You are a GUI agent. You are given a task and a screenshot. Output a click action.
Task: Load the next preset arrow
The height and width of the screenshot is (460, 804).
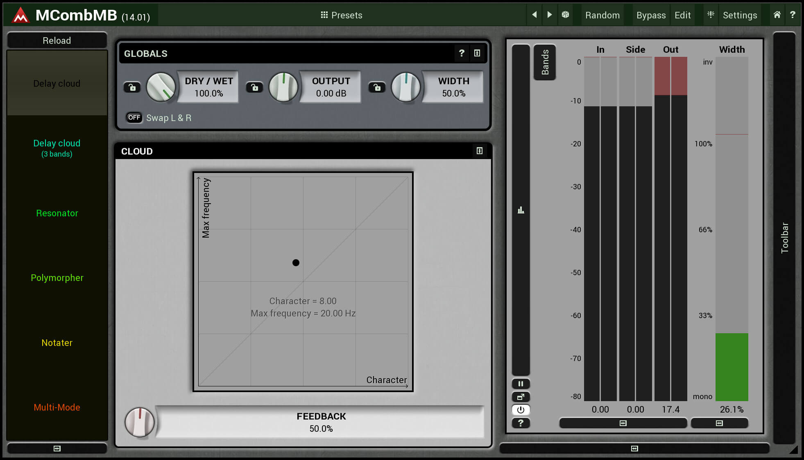pos(550,15)
